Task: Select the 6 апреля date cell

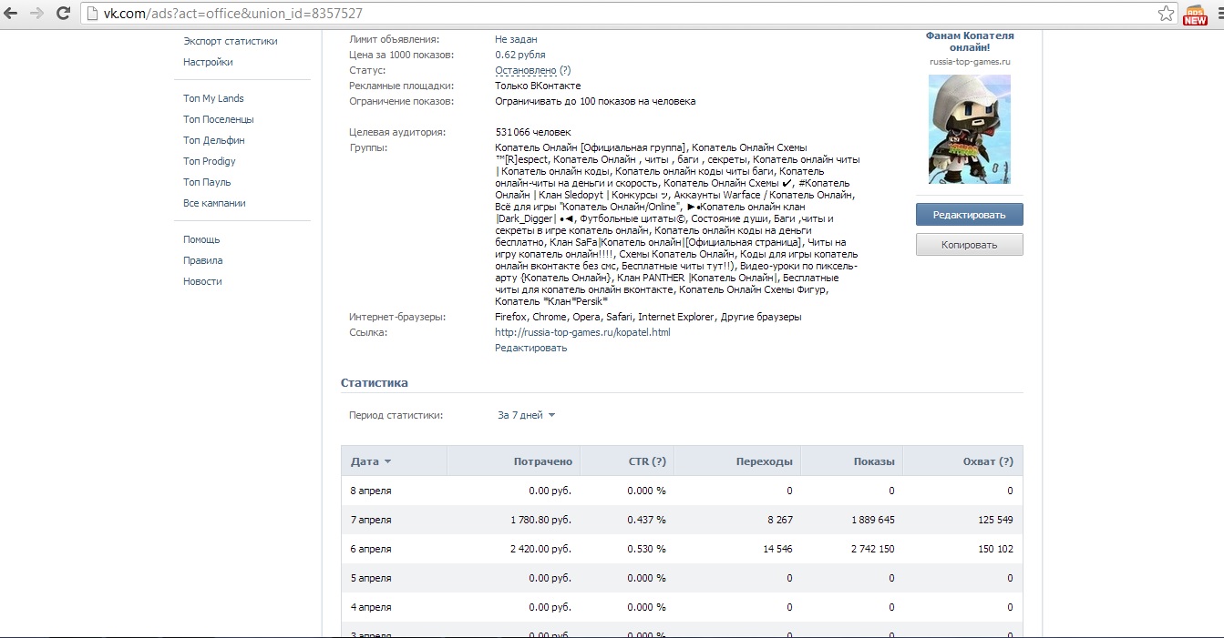Action: (x=371, y=549)
